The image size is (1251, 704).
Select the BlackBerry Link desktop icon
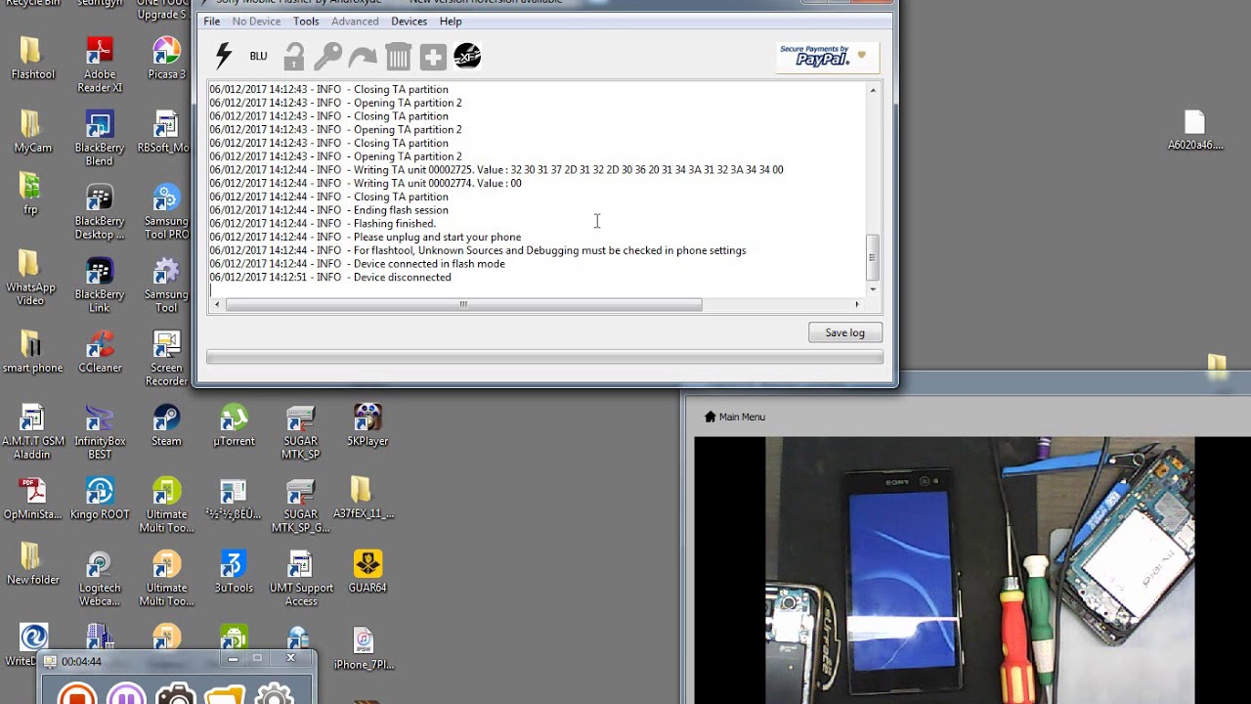pos(100,285)
